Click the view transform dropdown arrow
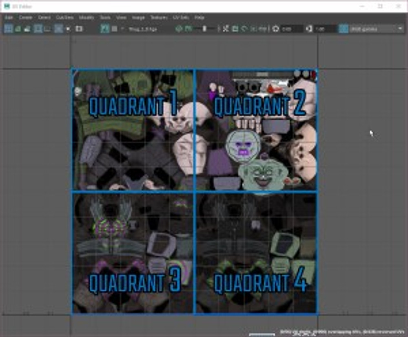Image resolution: width=408 pixels, height=337 pixels. (400, 29)
